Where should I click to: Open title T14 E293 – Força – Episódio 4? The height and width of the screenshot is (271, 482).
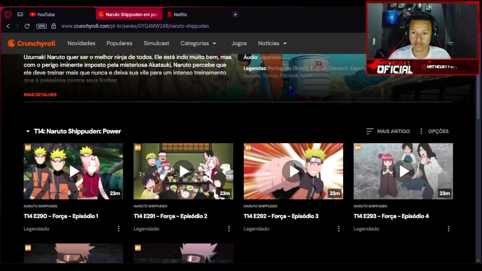pos(391,216)
